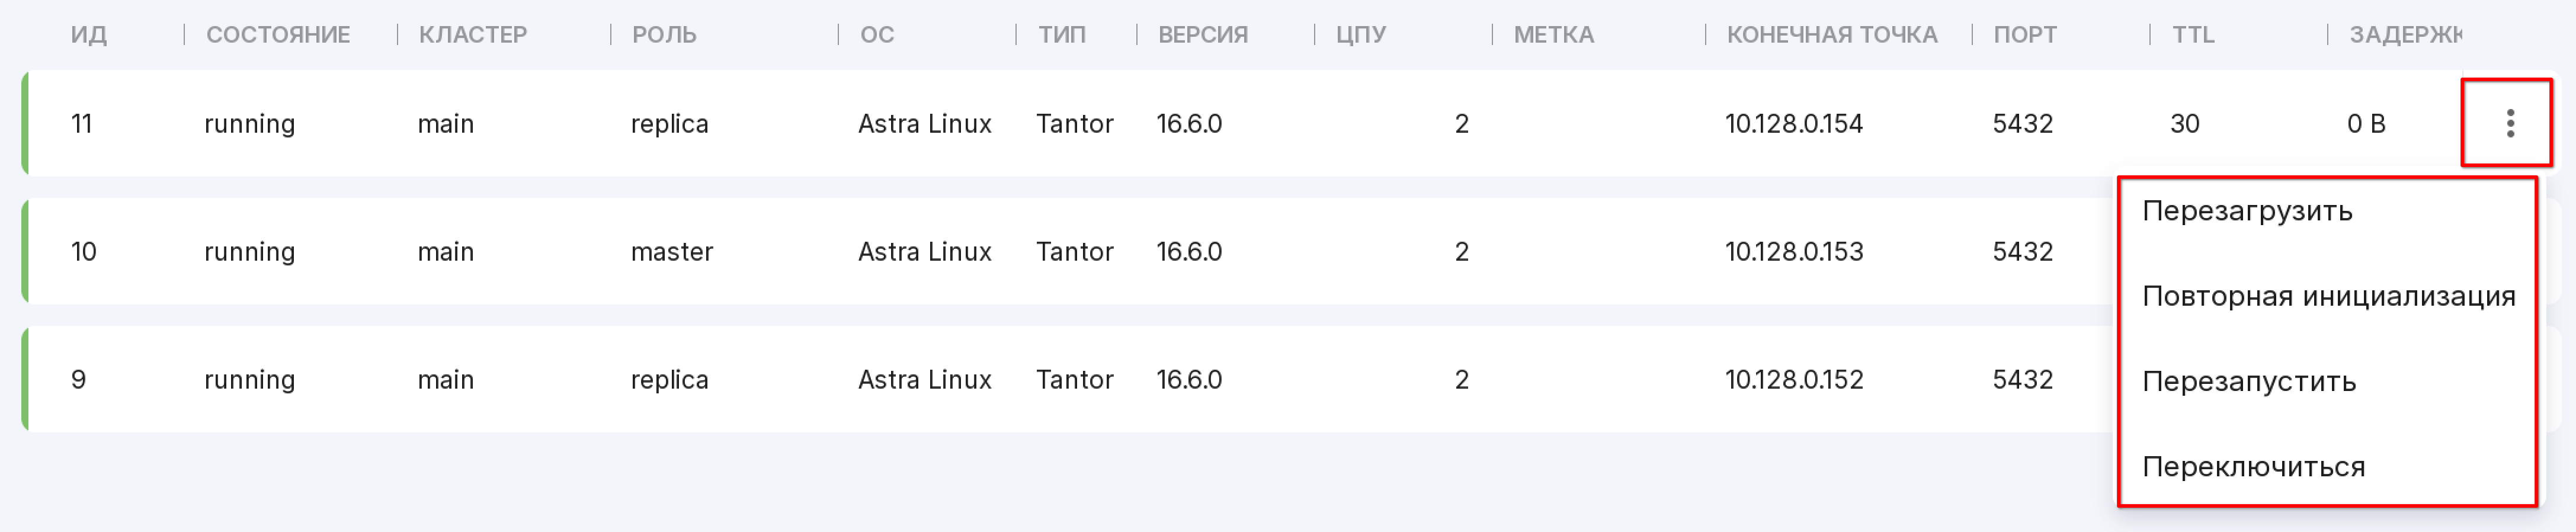The width and height of the screenshot is (2576, 532).
Task: Choose Повторная инициализация menu entry
Action: click(2328, 296)
